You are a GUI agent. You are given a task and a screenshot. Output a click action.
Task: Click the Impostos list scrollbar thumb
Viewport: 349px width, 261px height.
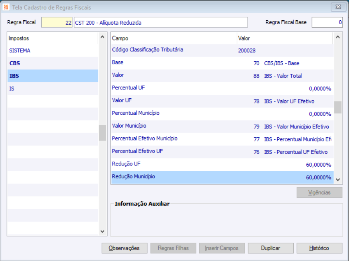103,133
